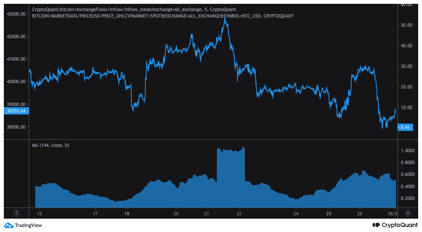
Task: Click the black CryptoQuant circle mark
Action: 375,226
